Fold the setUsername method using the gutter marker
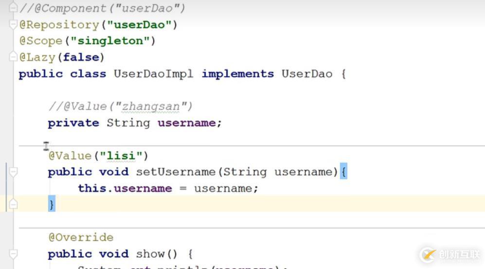 click(13, 172)
